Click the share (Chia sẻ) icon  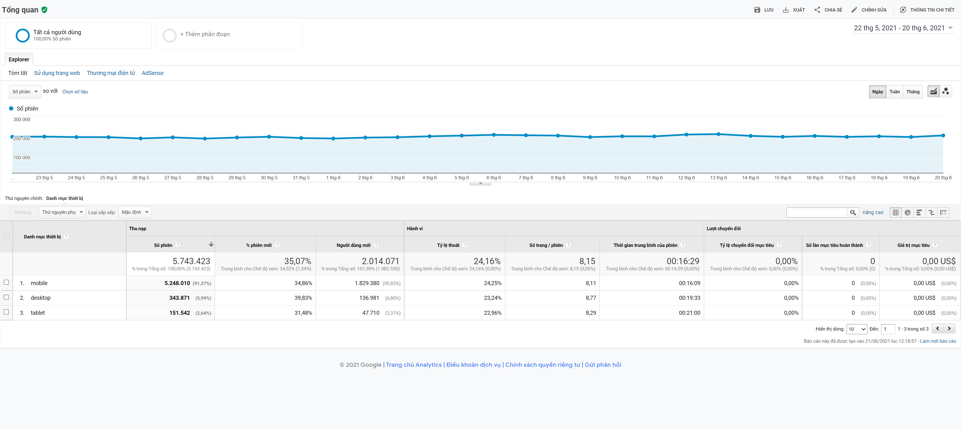point(817,10)
